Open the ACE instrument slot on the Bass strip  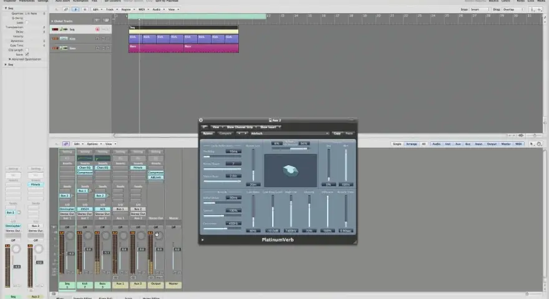[x=102, y=209]
